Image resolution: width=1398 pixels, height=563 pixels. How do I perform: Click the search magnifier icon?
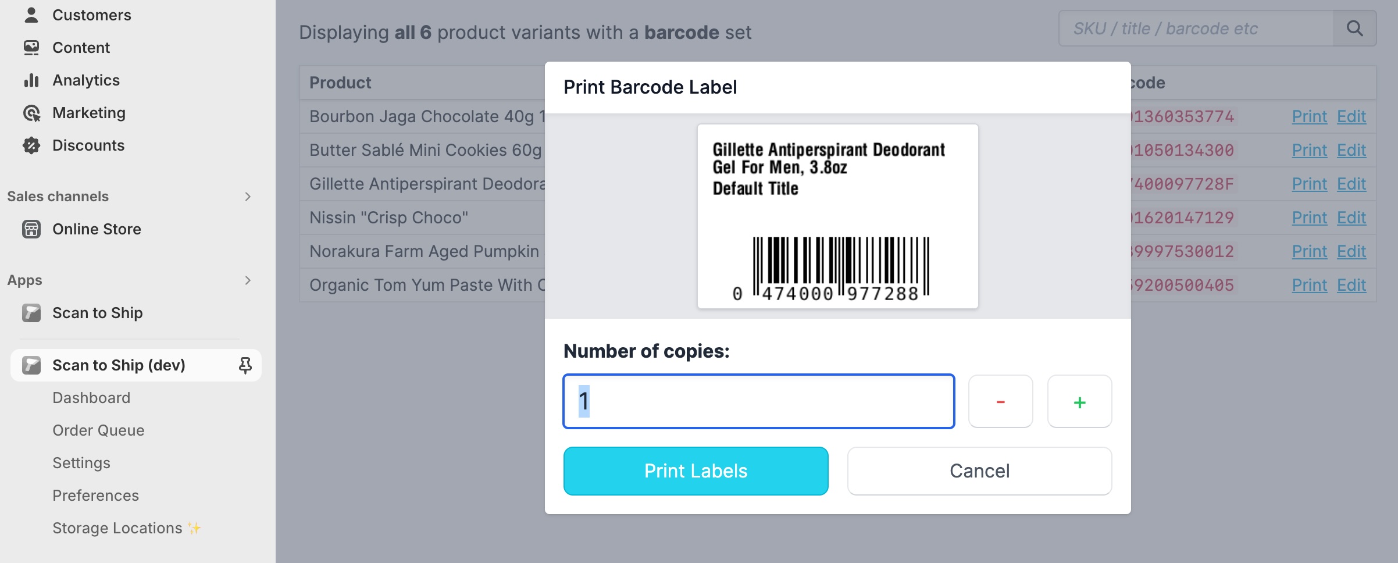[x=1354, y=28]
